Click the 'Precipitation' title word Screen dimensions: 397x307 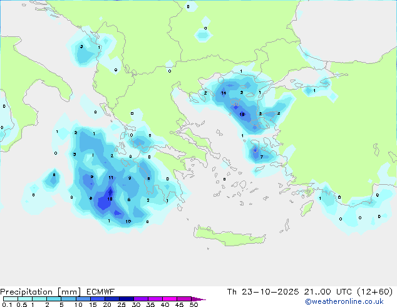click(x=26, y=292)
